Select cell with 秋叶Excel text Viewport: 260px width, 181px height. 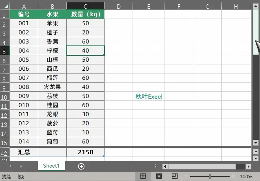149,96
